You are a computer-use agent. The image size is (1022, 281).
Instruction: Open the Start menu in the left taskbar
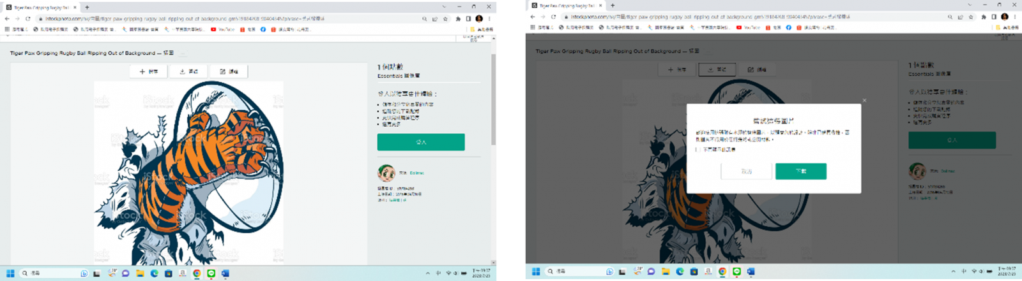tap(10, 273)
